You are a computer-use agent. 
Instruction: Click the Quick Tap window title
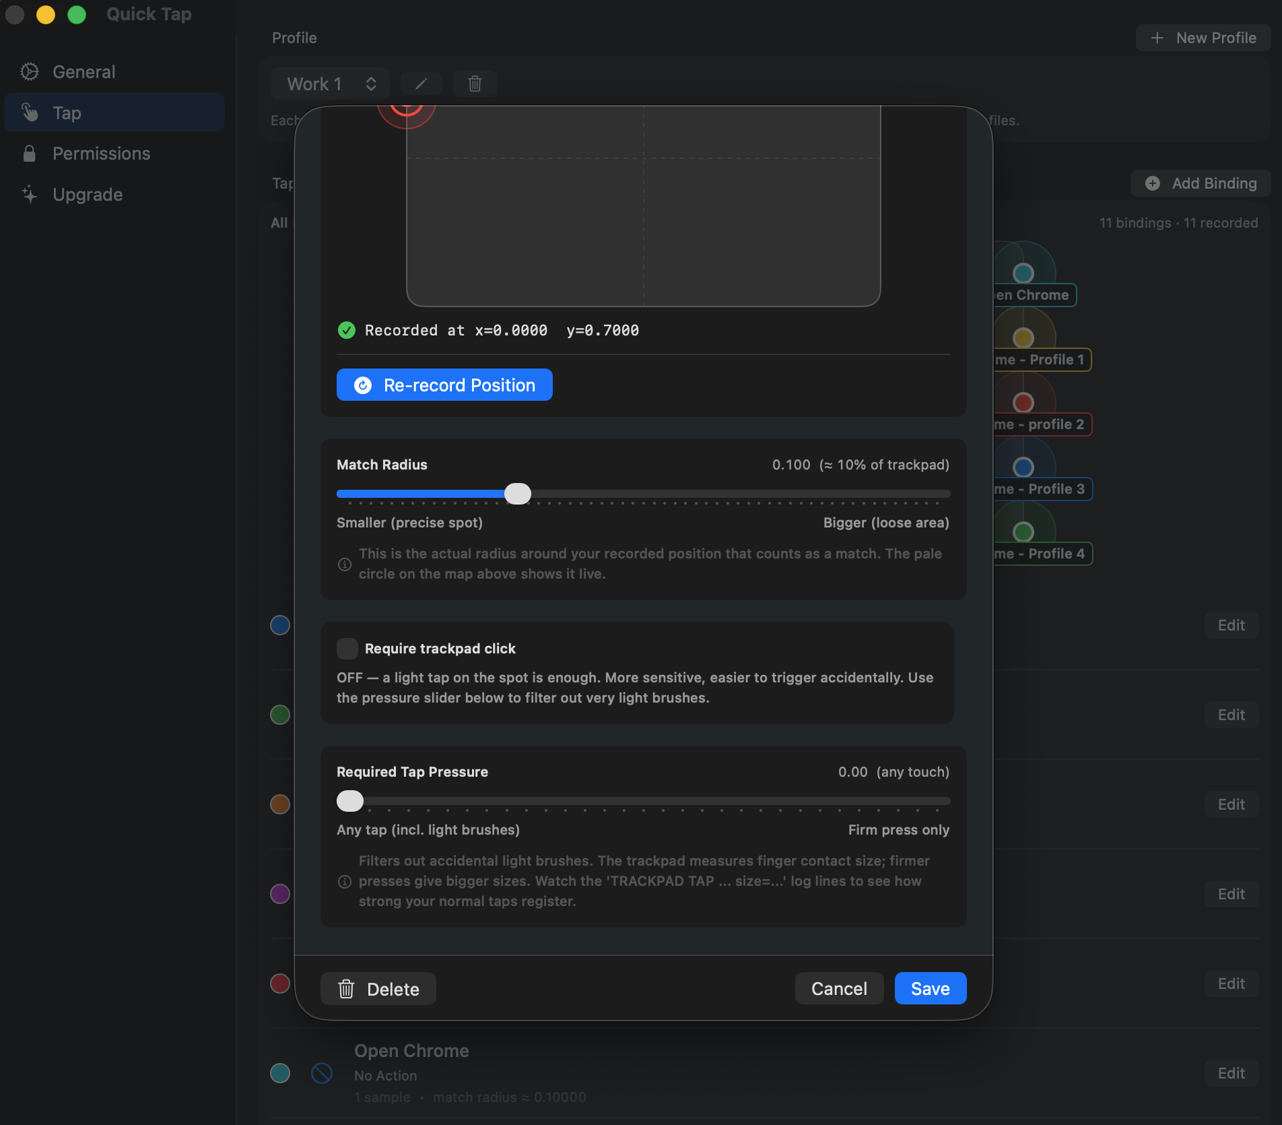point(149,14)
